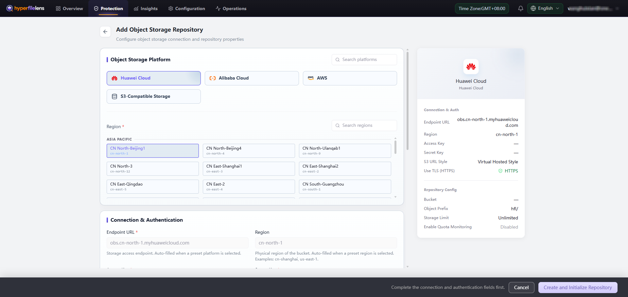Click the Region cn-north-1 input field

click(326, 243)
